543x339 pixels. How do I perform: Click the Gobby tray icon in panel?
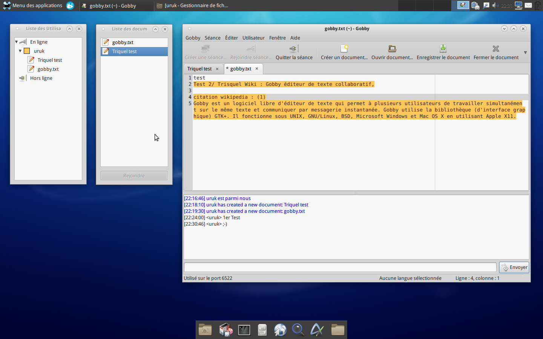point(463,5)
